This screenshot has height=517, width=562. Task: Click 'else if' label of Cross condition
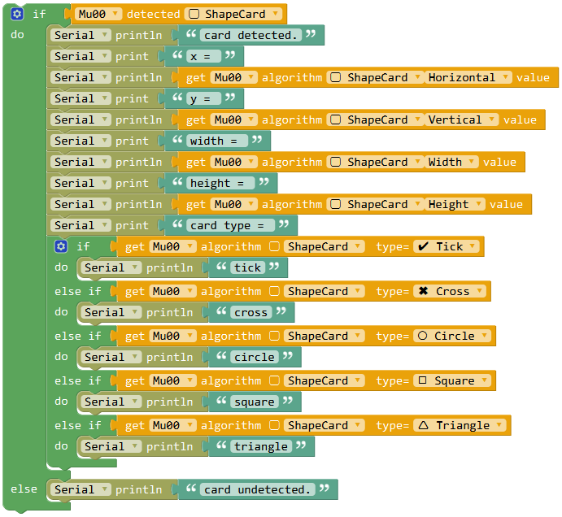coord(78,291)
